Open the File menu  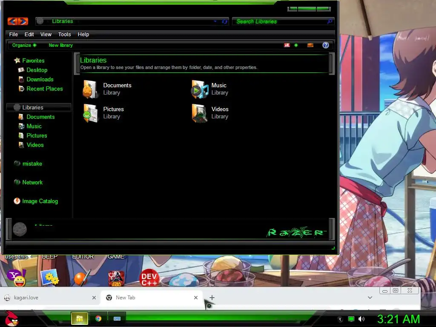(13, 34)
